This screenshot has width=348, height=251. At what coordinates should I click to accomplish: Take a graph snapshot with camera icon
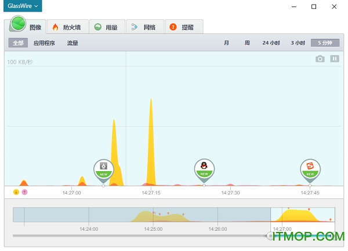click(x=320, y=59)
